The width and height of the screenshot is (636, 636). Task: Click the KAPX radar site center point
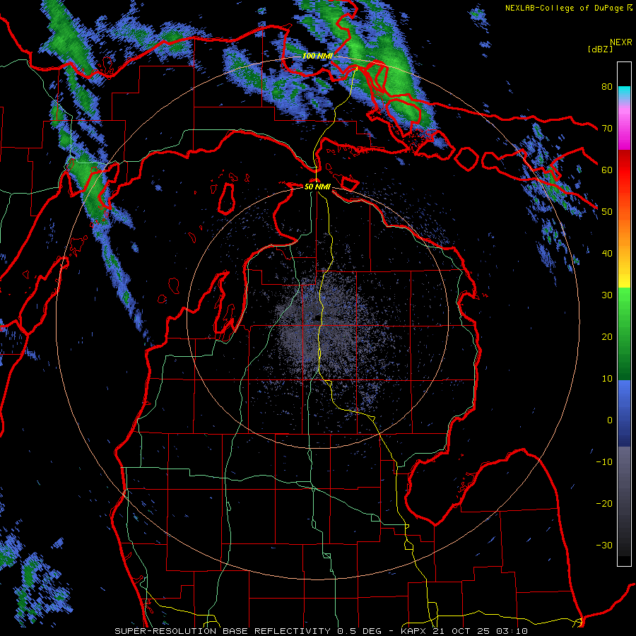click(x=317, y=318)
